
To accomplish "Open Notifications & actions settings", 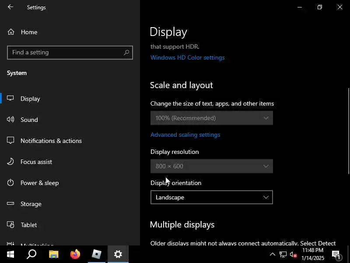I will 70,141.
